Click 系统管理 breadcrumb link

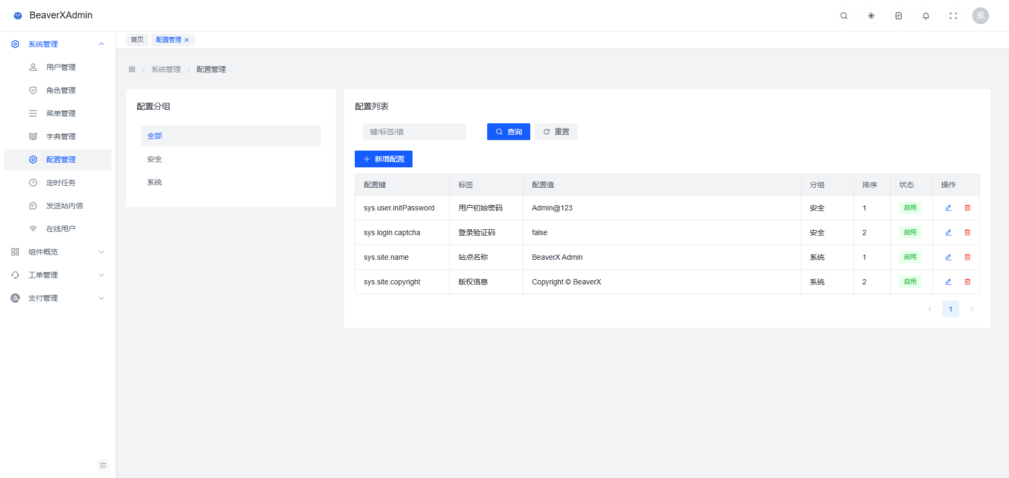click(166, 69)
